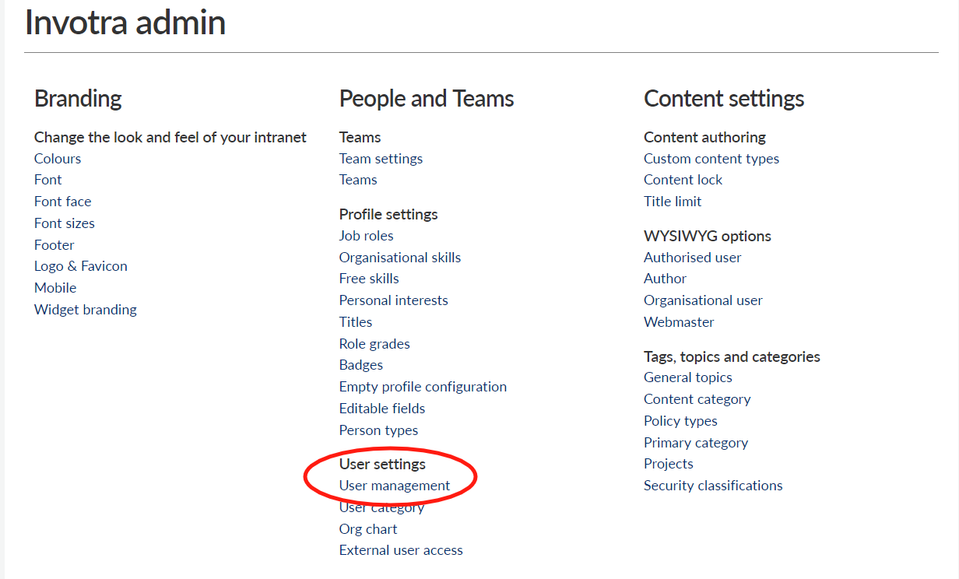Open the Colours branding settings
This screenshot has height=579, width=959.
tap(57, 158)
